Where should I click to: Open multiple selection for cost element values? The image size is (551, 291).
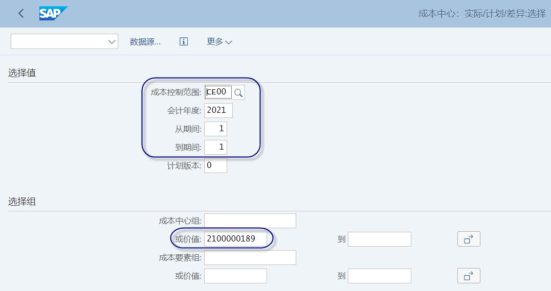pyautogui.click(x=469, y=276)
